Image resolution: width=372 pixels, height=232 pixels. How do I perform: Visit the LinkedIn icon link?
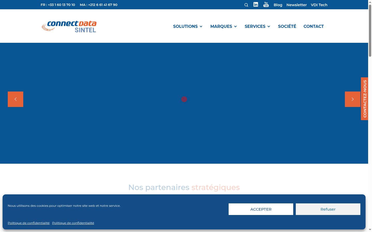(256, 4)
